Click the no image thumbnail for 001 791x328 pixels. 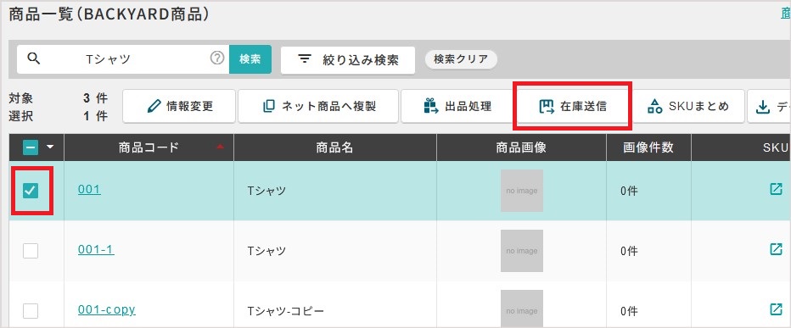pos(522,191)
